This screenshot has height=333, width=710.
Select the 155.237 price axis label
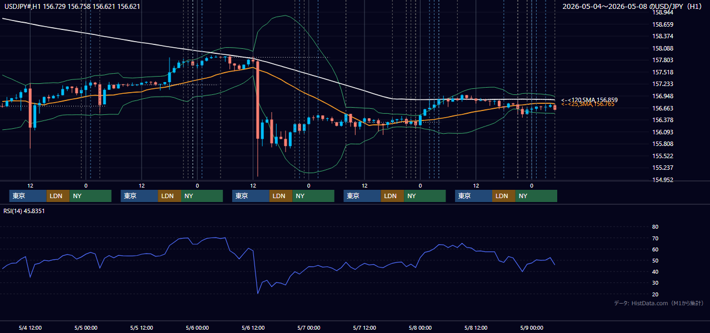click(662, 168)
